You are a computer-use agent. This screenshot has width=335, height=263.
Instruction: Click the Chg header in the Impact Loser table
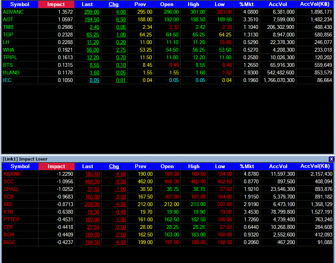[114, 166]
